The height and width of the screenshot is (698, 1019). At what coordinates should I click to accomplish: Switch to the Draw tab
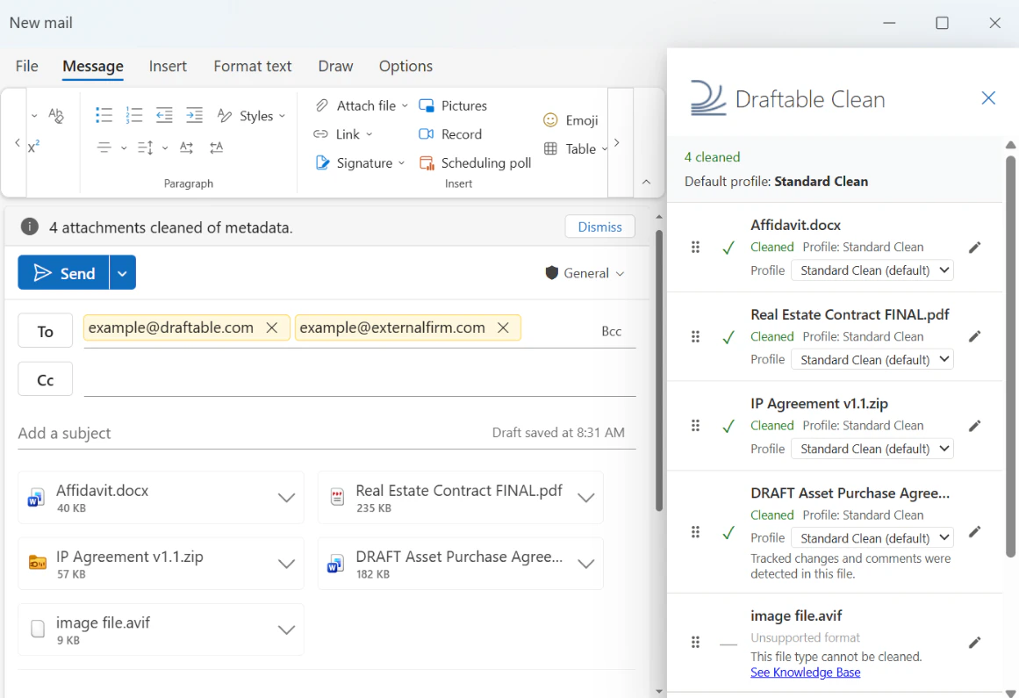[335, 67]
